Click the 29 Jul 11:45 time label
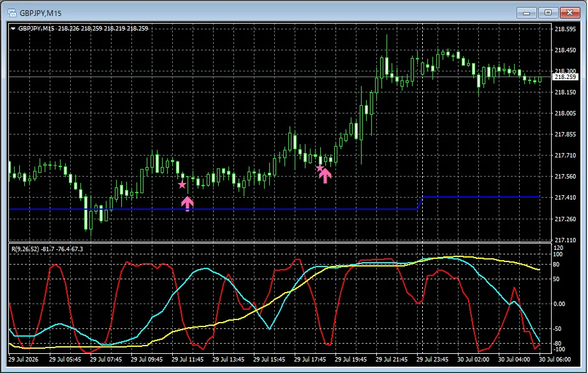Screen dimensions: 588x373 point(187,359)
